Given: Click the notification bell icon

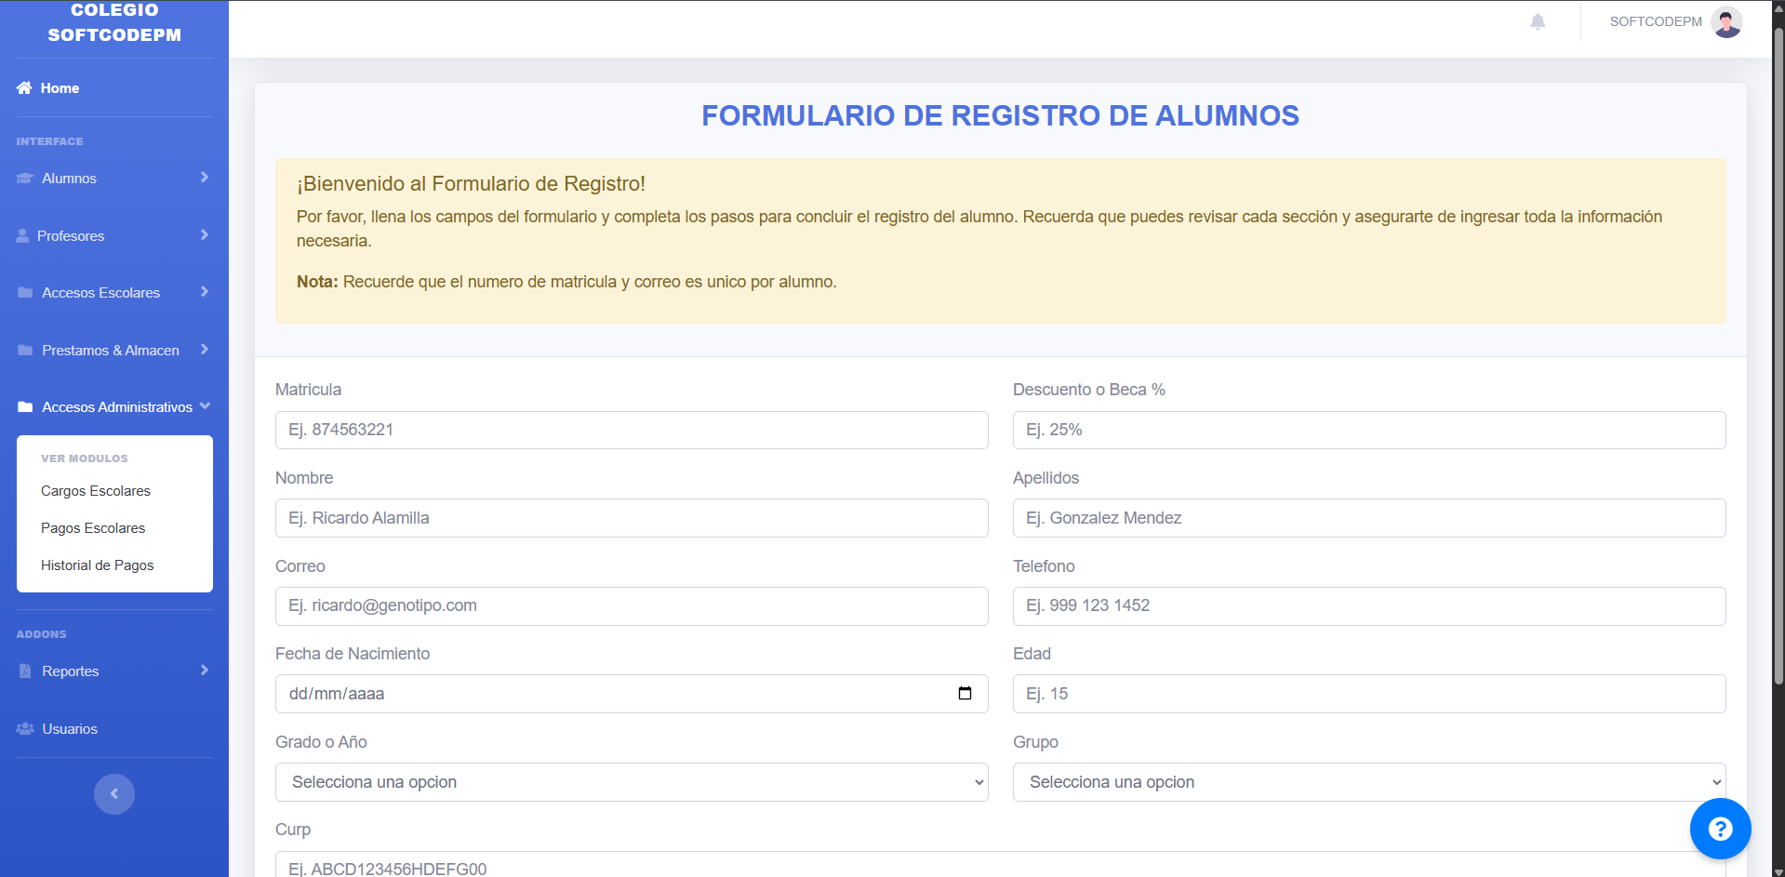Looking at the screenshot, I should (x=1538, y=21).
